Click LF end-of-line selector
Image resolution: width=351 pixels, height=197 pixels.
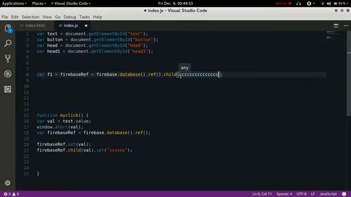[x=313, y=194]
